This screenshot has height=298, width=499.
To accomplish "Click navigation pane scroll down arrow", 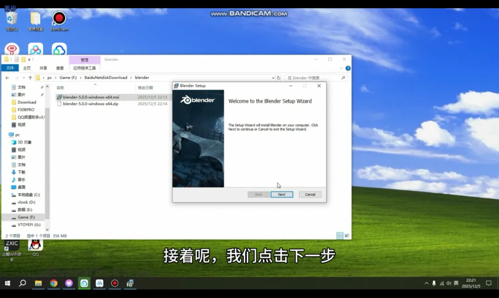I will pyautogui.click(x=47, y=230).
